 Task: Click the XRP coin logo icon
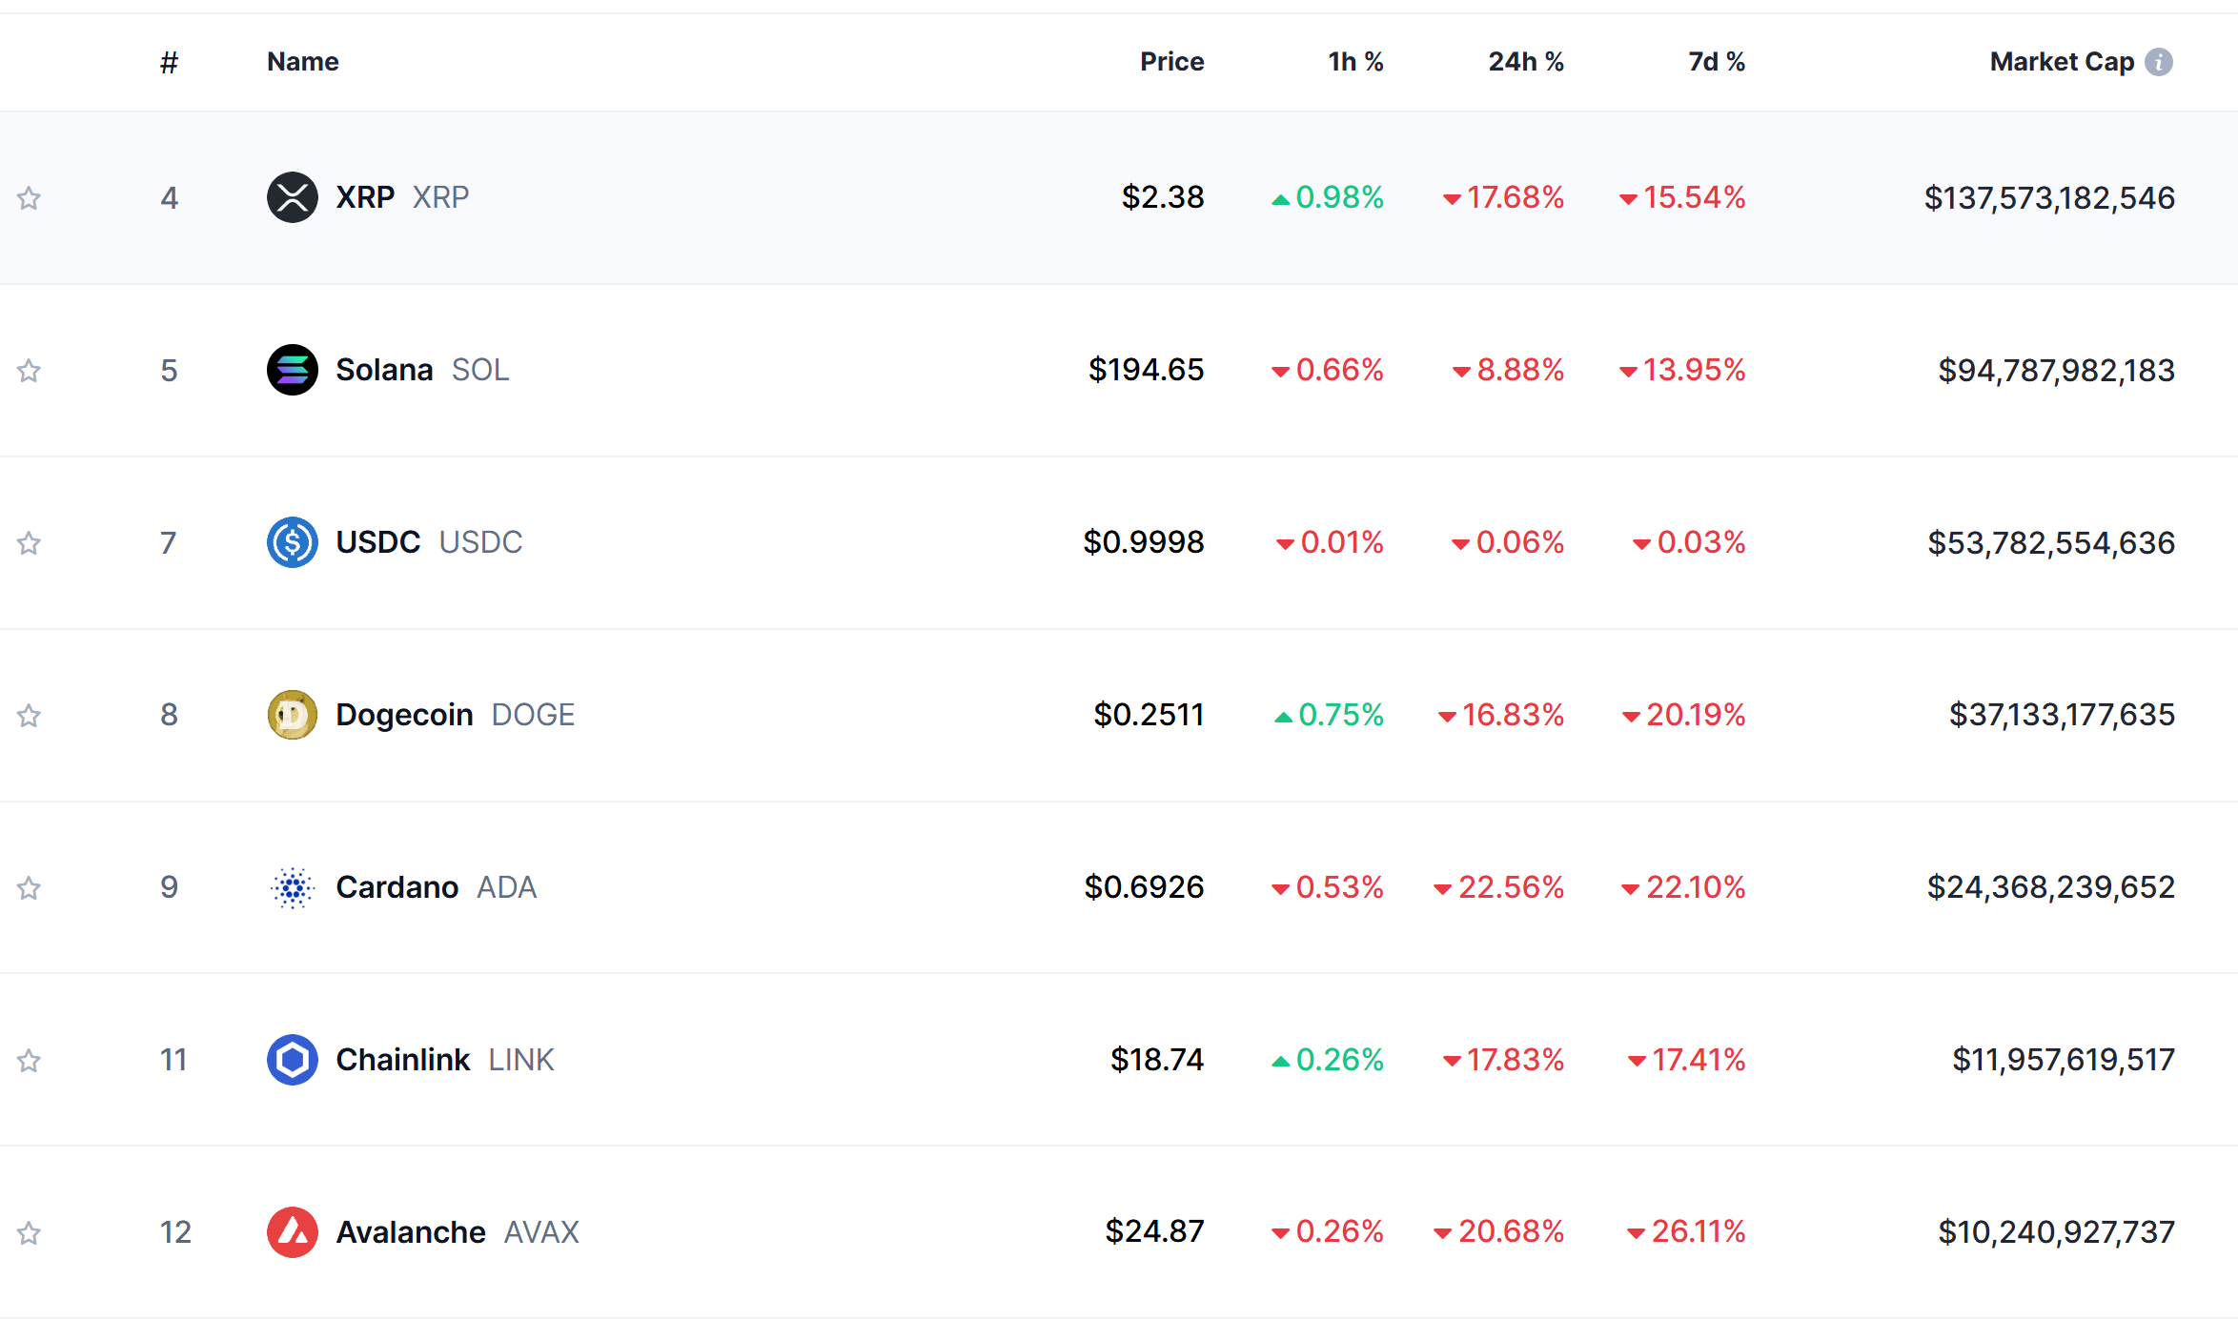pos(293,197)
